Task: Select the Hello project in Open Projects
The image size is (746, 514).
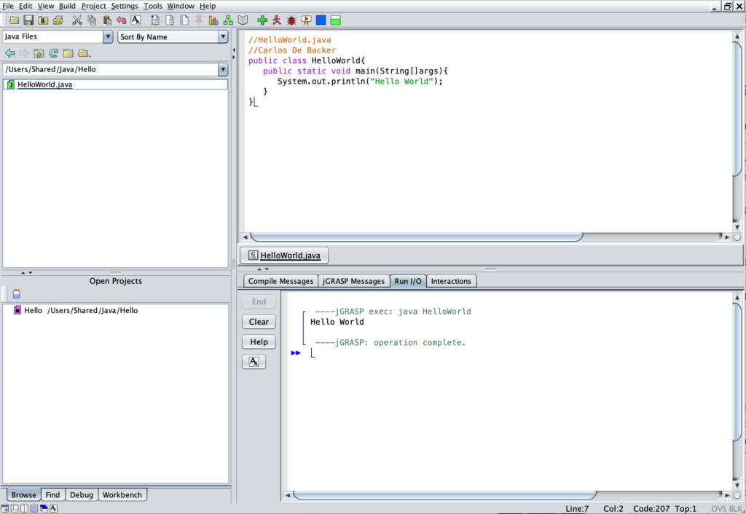Action: point(76,310)
